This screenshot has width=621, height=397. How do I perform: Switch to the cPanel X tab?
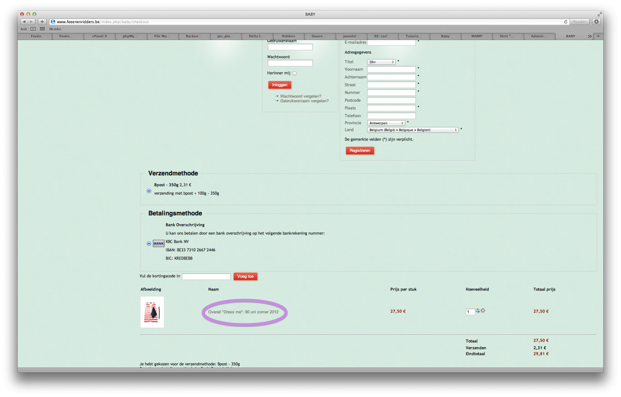(x=100, y=36)
